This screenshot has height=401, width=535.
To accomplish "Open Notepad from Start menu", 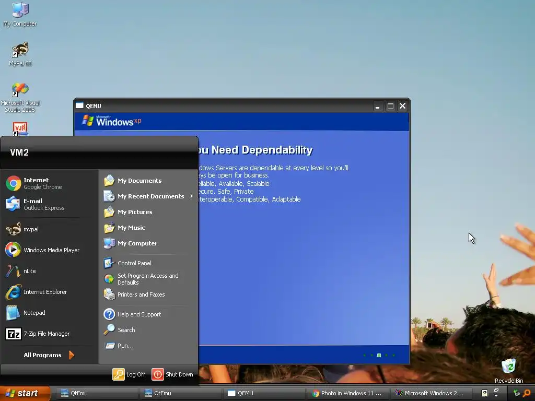I will pos(50,313).
